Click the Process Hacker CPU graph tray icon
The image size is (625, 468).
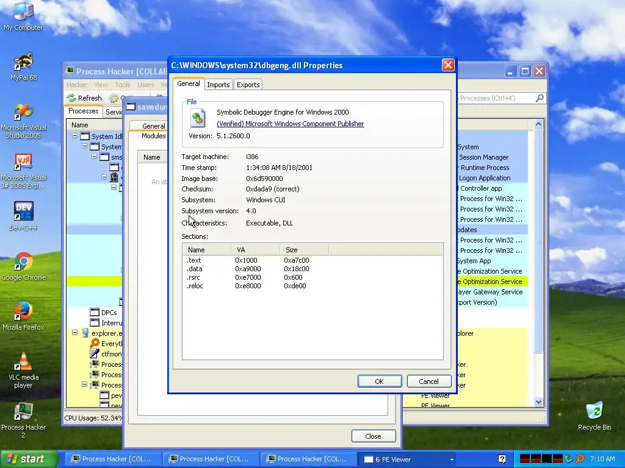tap(525, 459)
